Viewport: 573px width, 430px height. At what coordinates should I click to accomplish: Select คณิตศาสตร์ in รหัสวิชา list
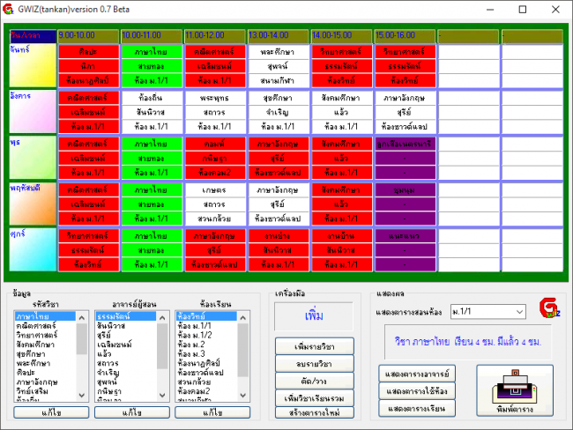45,325
